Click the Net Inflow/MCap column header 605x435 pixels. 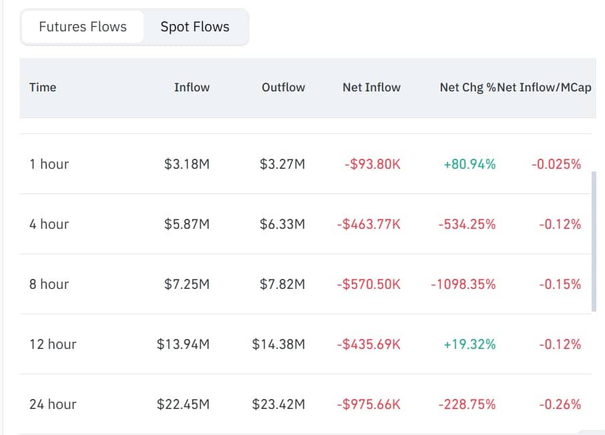544,87
